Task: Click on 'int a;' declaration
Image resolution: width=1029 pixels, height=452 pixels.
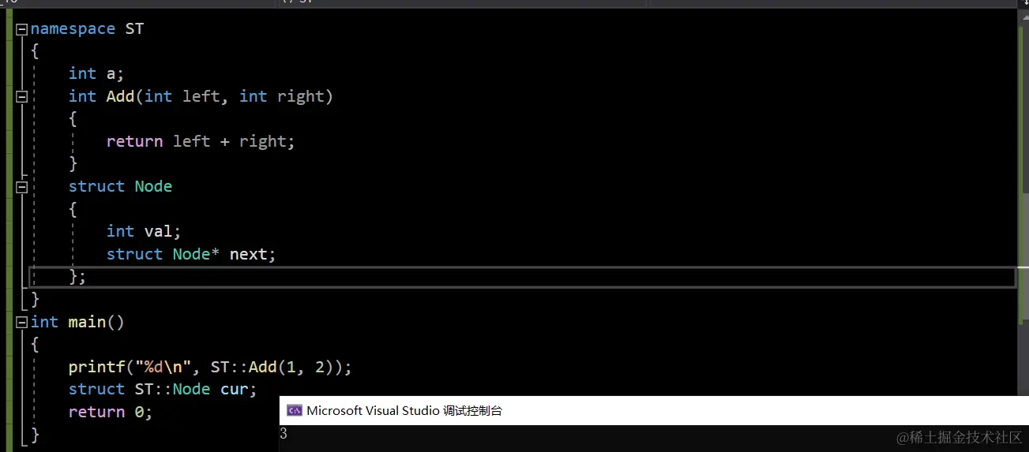Action: pos(96,73)
